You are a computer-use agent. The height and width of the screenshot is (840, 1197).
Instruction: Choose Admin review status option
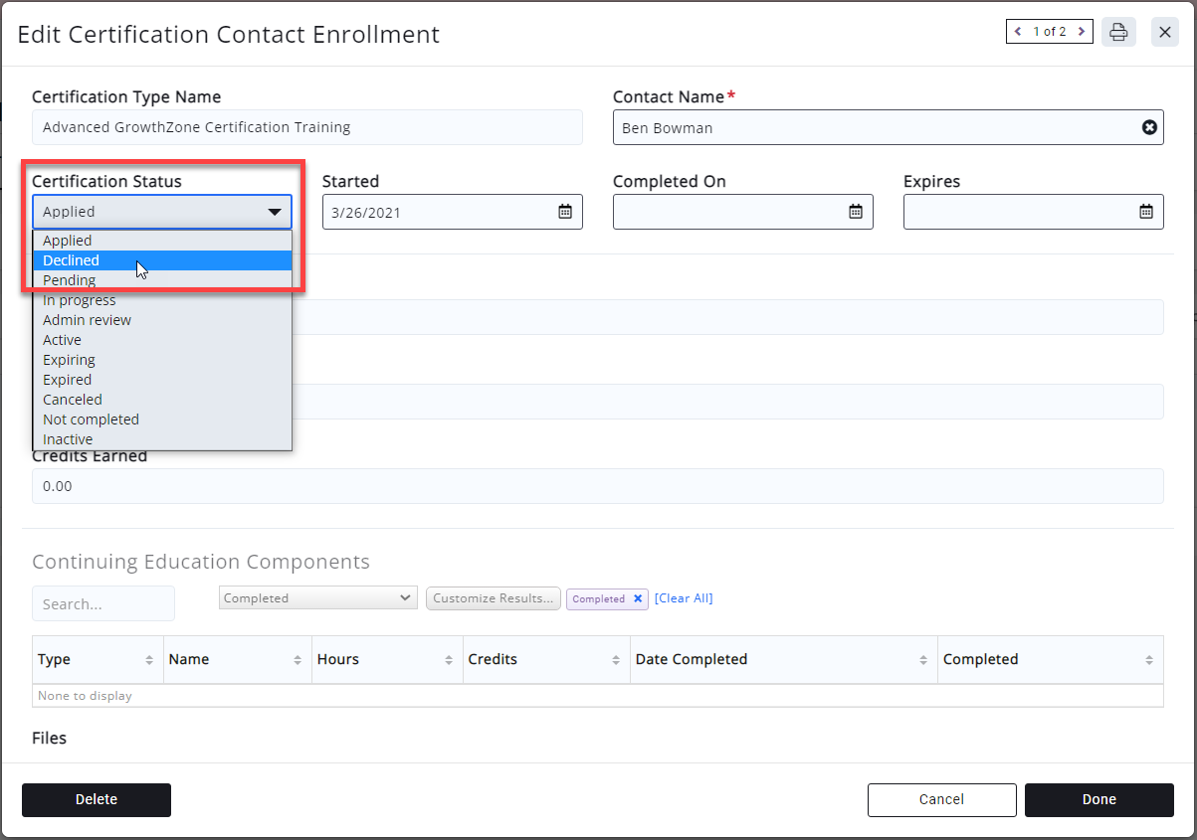pos(87,320)
